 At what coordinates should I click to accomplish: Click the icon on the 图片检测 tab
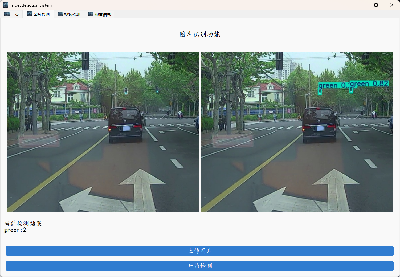point(30,14)
